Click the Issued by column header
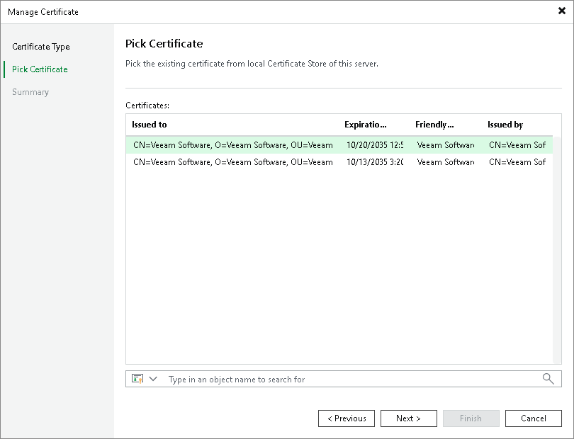The image size is (574, 439). click(x=505, y=125)
